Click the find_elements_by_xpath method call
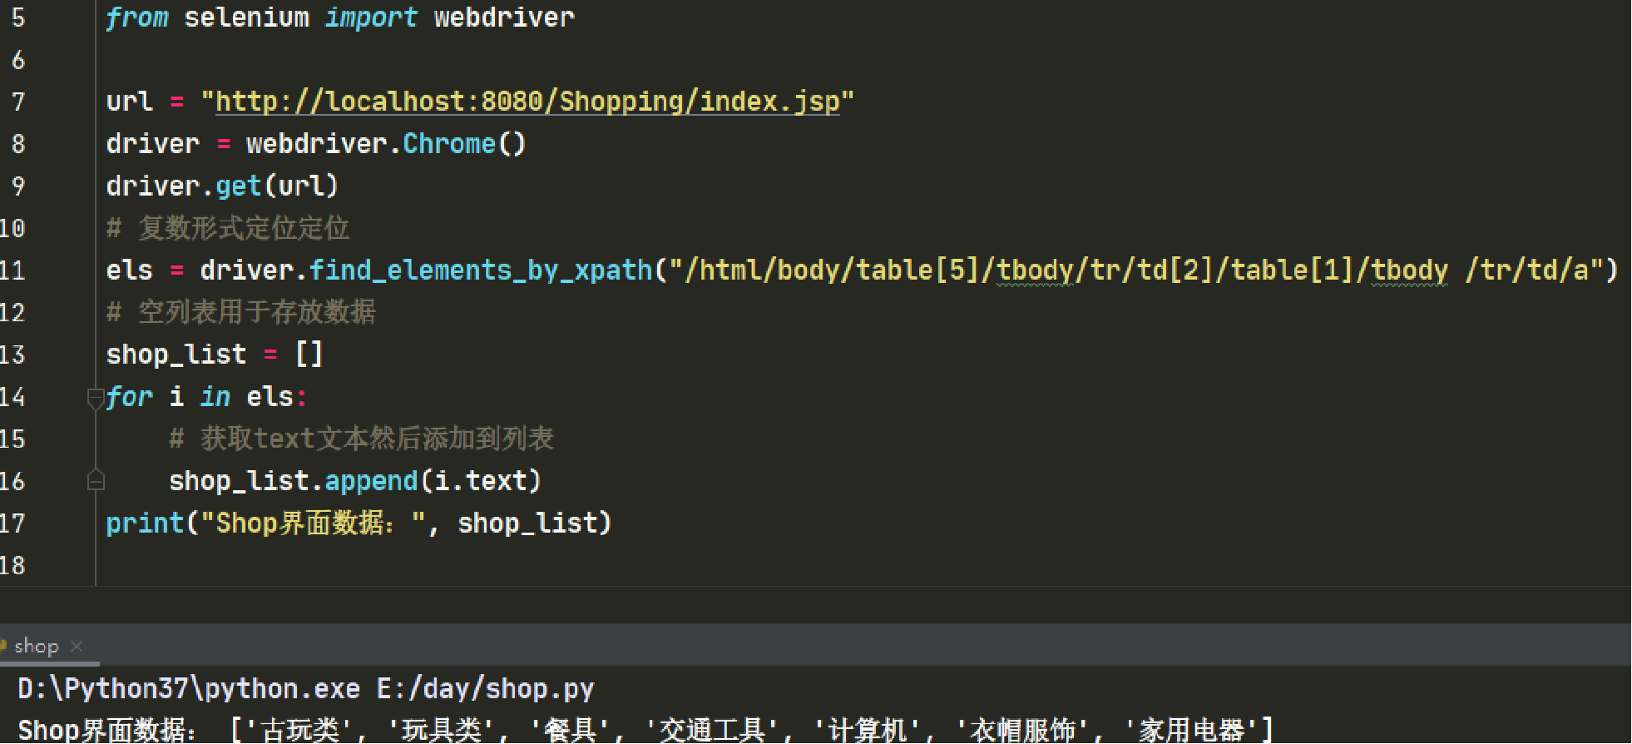Screen dimensions: 1632x744 (481, 270)
